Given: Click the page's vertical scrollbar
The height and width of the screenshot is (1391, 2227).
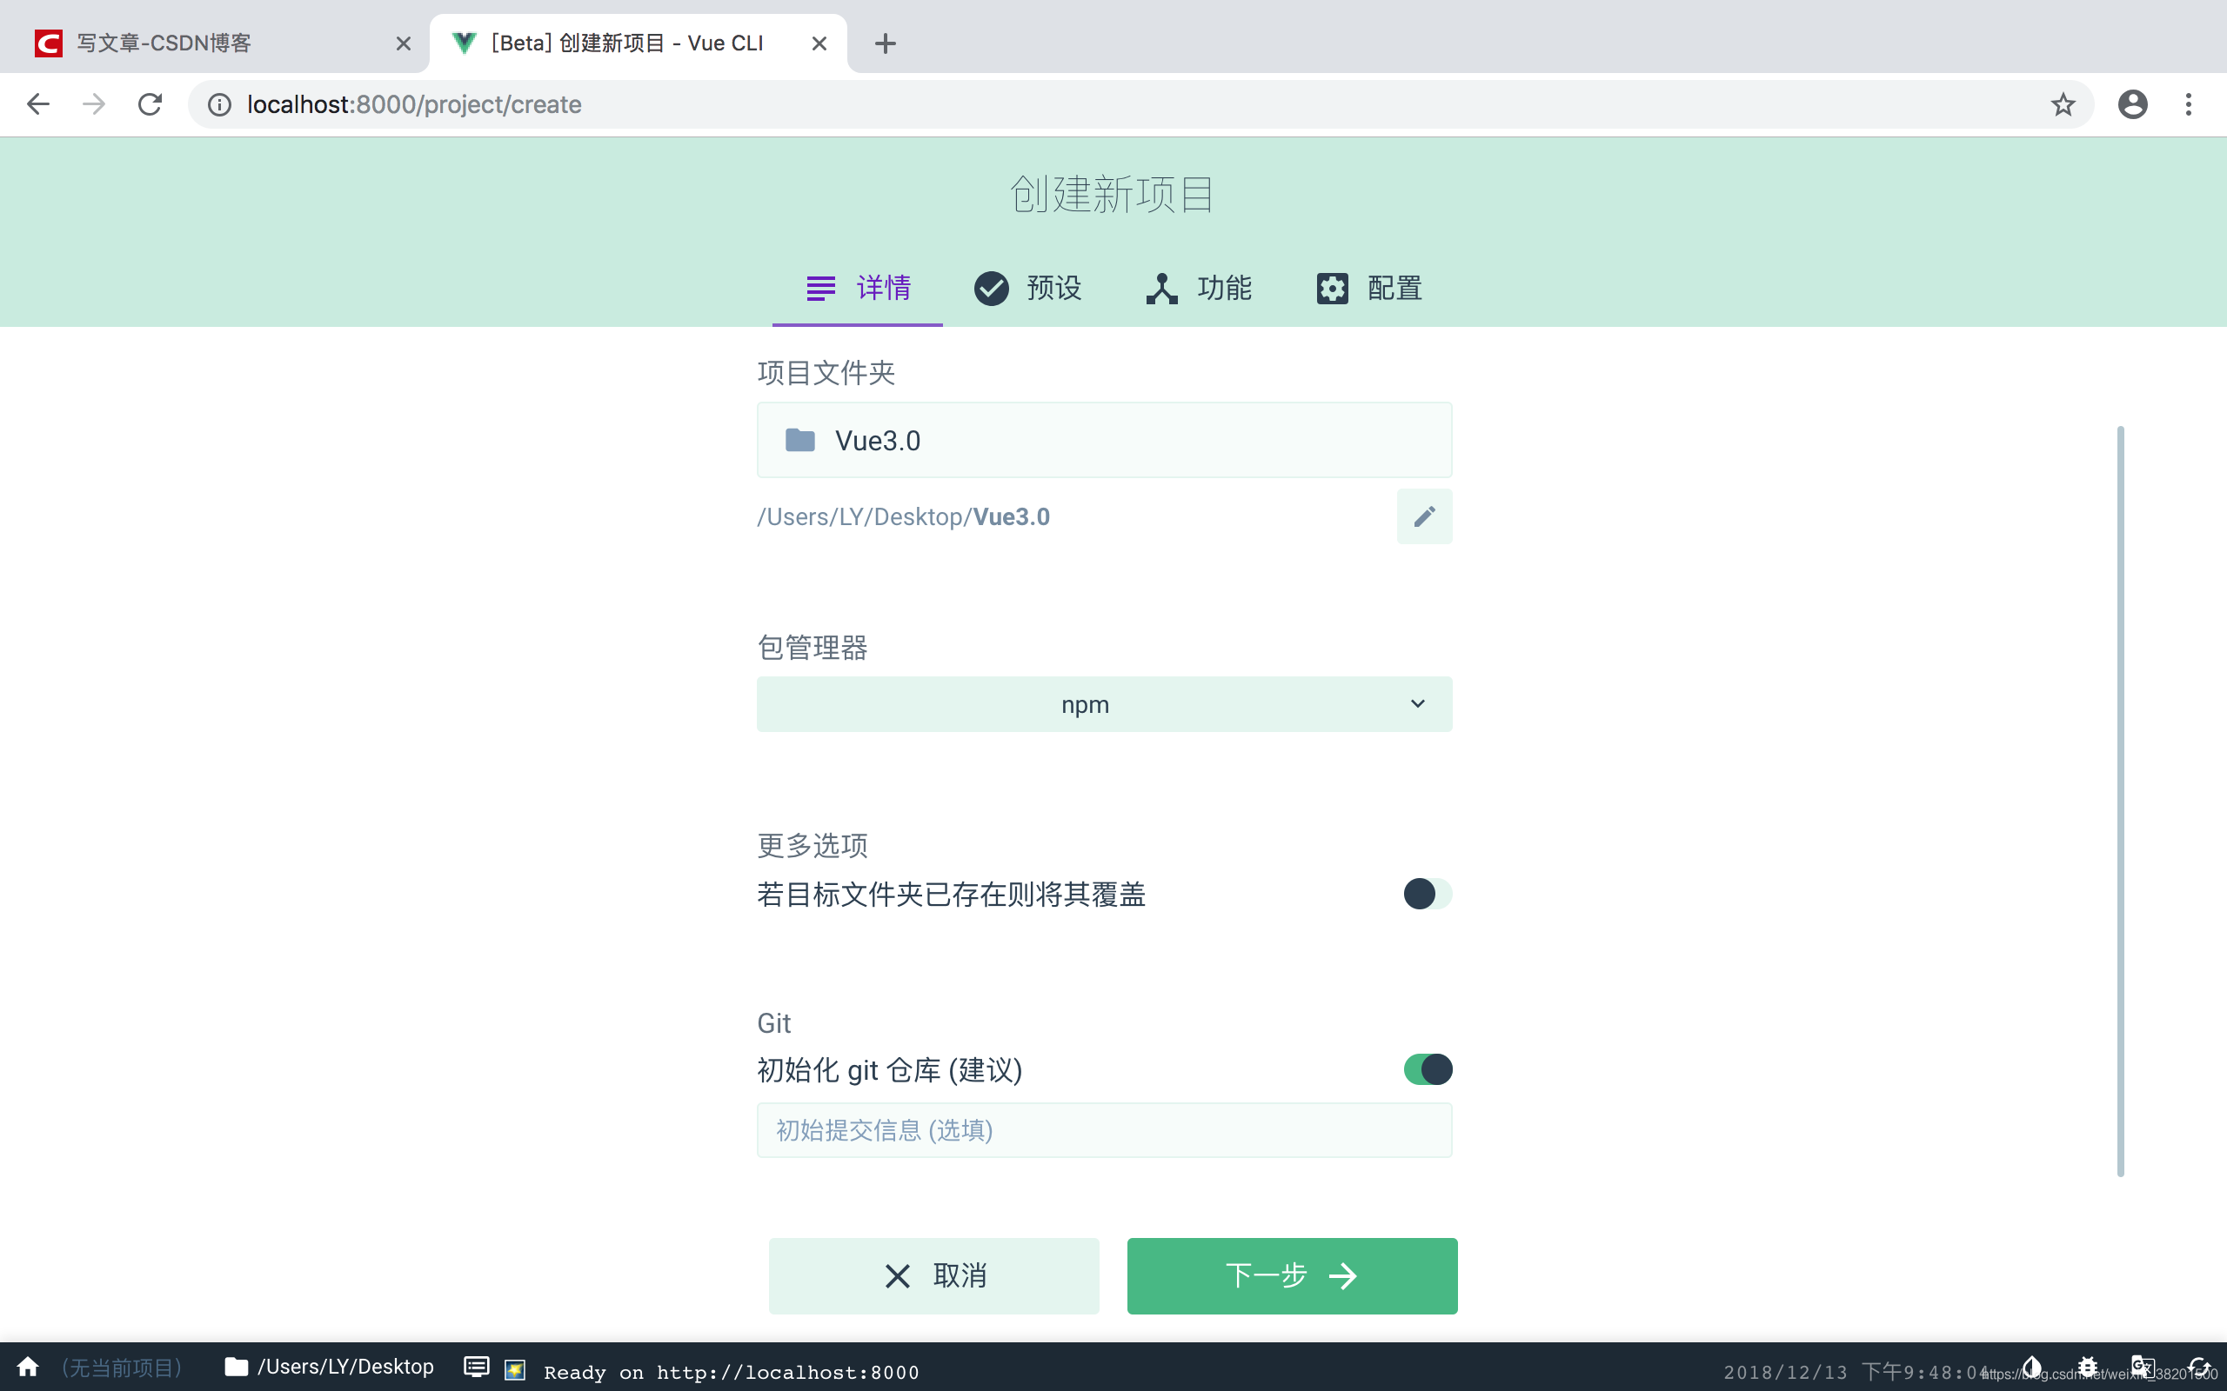Looking at the screenshot, I should [2120, 801].
